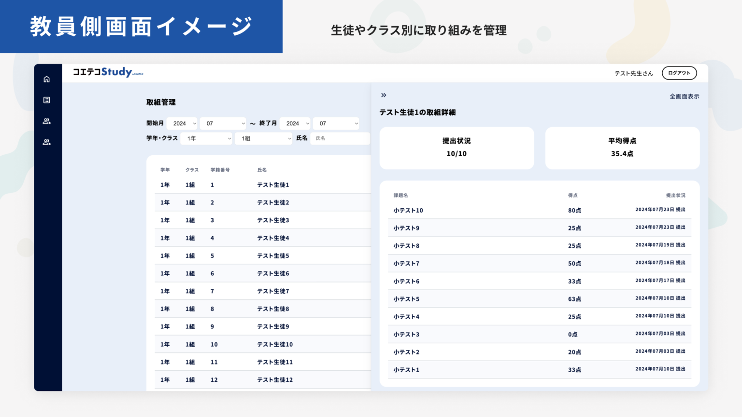Open the bottom user management sidebar icon
This screenshot has height=417, width=742.
[46, 142]
